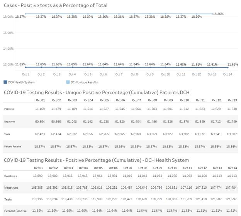Screen dimensions: 241x216
Task: Click the Oct 14 axis label on chart
Action: coord(227,74)
